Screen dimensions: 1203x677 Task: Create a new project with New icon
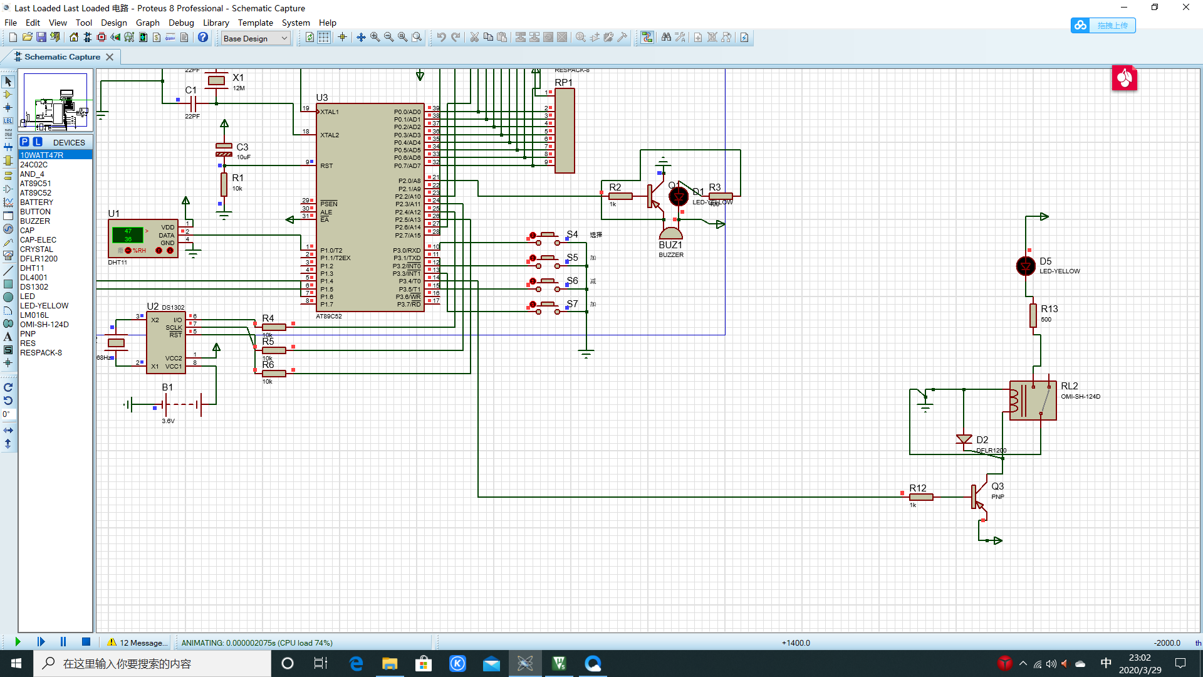[x=13, y=38]
